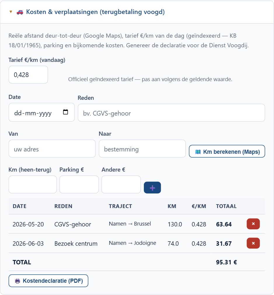274x295 pixels.
Task: Click the map icon on Km berekenen
Action: click(198, 152)
